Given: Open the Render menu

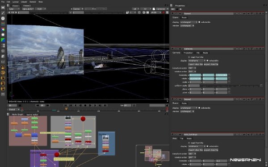Looking at the screenshot, I should point(33,2).
